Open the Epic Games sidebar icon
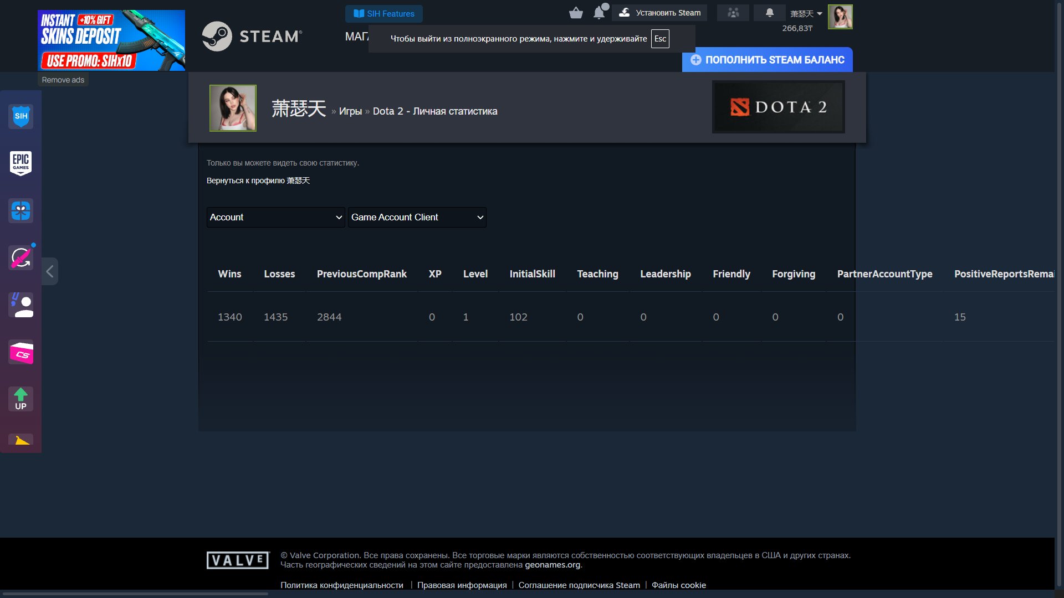The width and height of the screenshot is (1064, 598). point(21,163)
